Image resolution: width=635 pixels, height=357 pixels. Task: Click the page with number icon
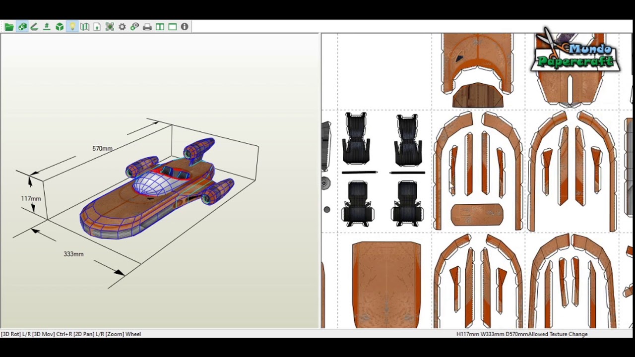click(97, 27)
